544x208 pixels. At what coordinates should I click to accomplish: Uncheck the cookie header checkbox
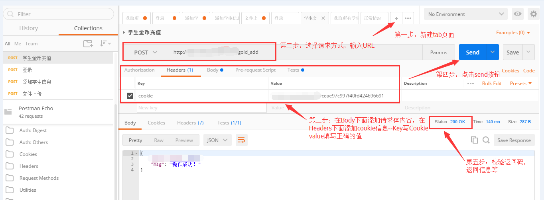click(130, 96)
